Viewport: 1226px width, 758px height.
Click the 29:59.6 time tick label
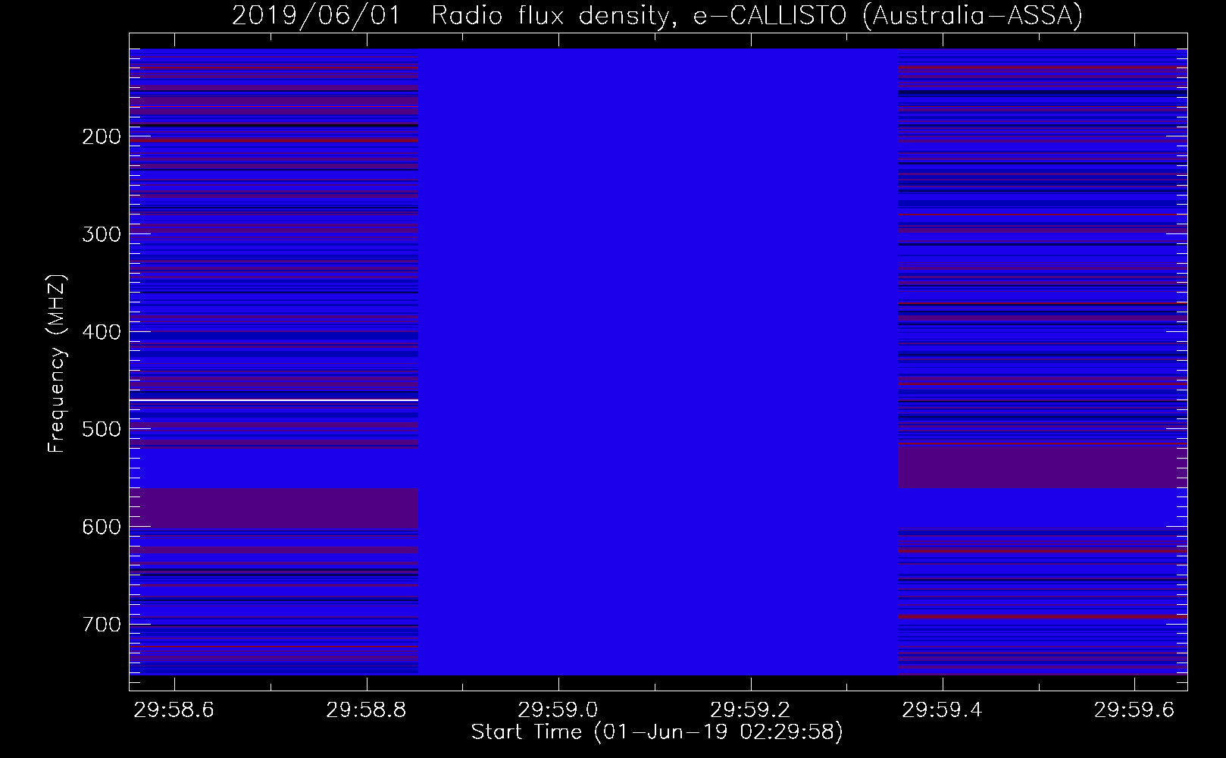tap(1134, 709)
